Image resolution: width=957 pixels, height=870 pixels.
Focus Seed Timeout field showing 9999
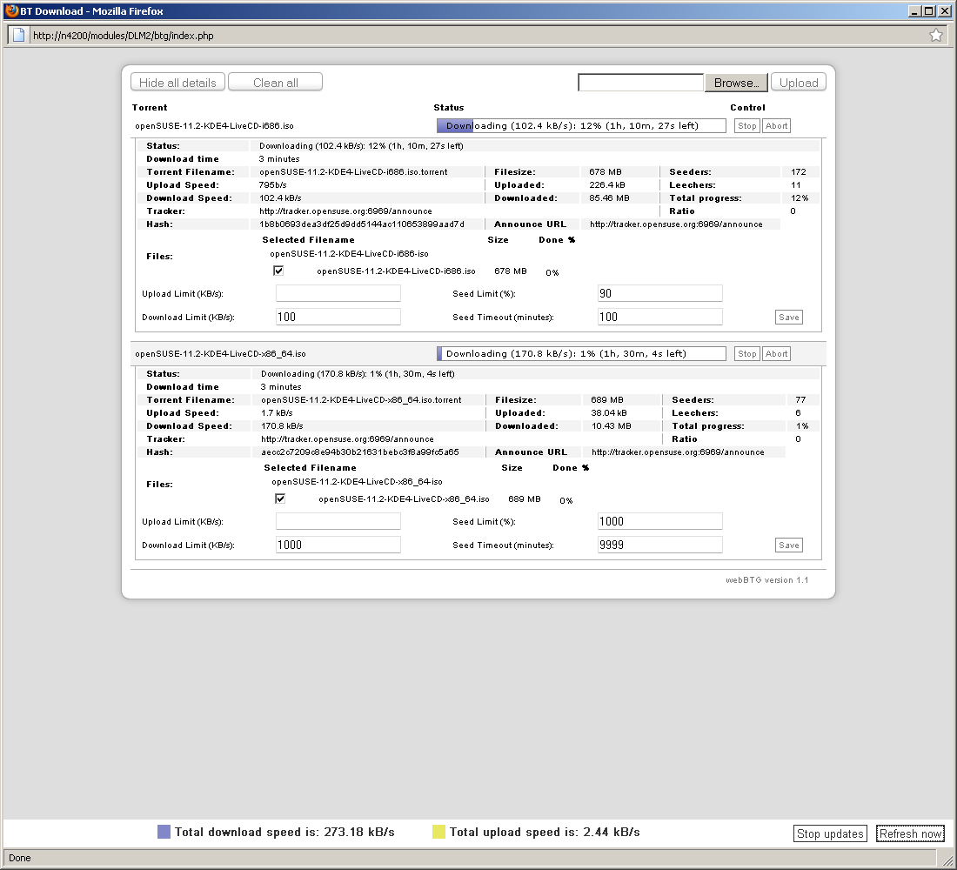659,545
